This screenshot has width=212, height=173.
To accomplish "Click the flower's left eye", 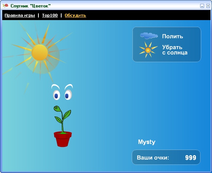I will tap(56, 95).
